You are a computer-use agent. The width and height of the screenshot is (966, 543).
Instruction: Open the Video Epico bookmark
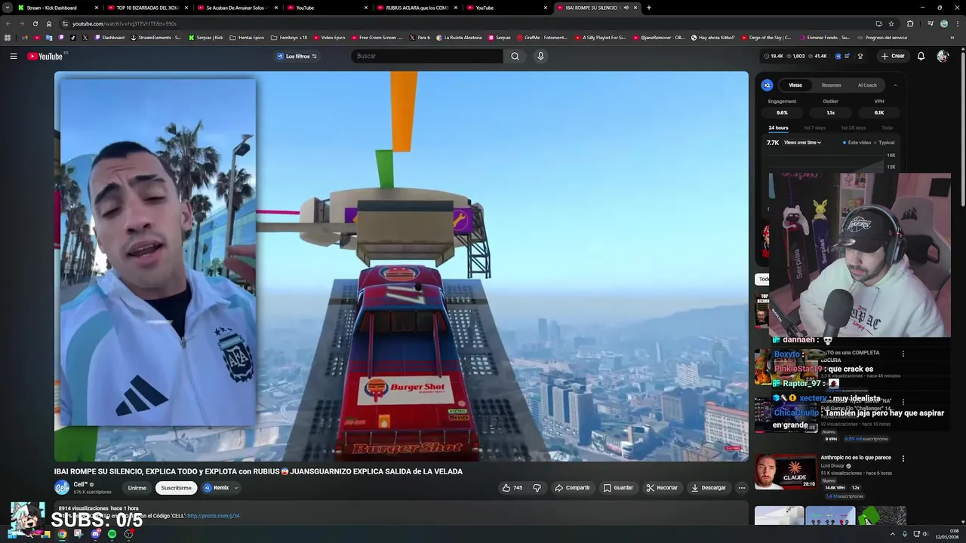[329, 38]
